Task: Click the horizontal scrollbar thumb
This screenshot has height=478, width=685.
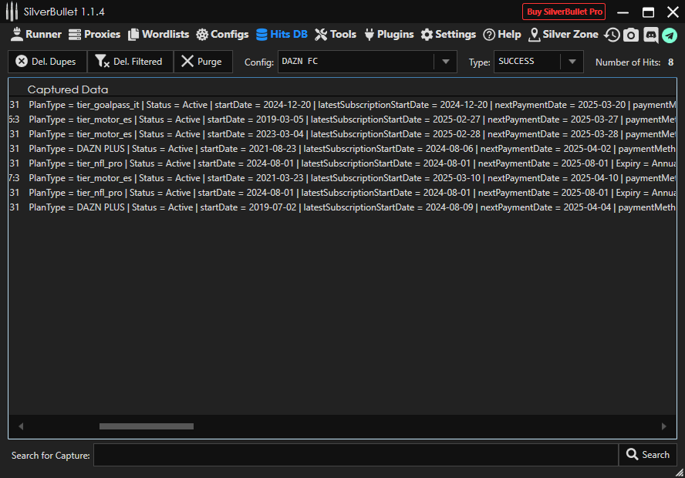Action: coord(147,426)
